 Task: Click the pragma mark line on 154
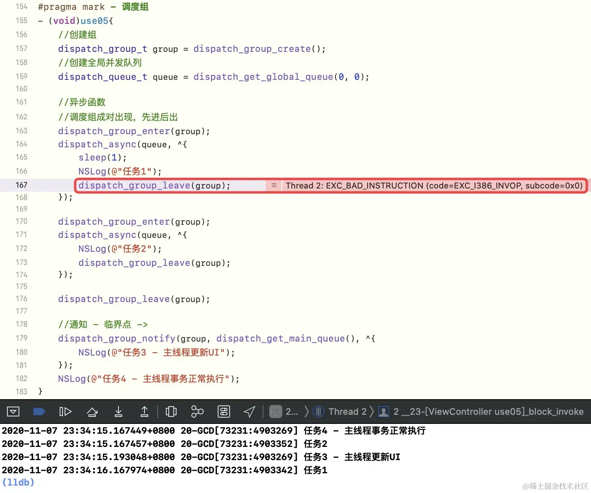[93, 7]
